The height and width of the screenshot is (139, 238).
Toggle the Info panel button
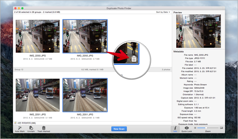175,129
